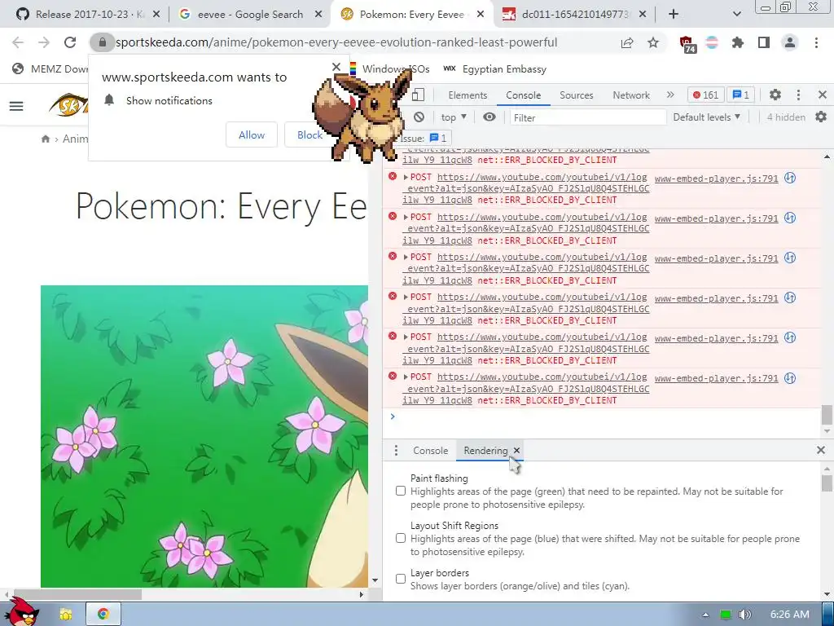
Task: Enable the Layout Shift Regions checkbox
Action: tap(401, 538)
